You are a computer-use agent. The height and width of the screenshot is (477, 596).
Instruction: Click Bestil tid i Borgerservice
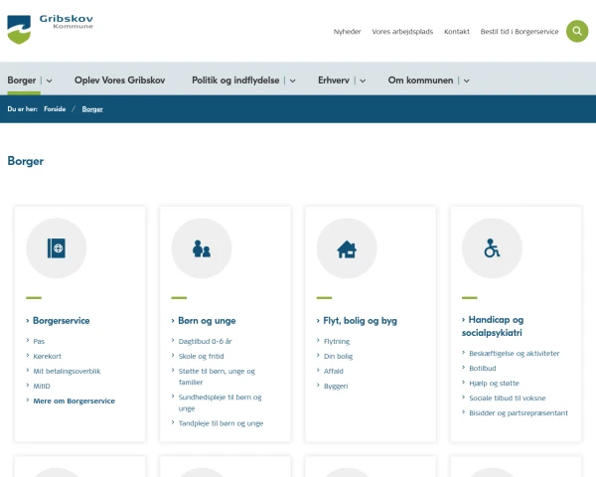520,32
